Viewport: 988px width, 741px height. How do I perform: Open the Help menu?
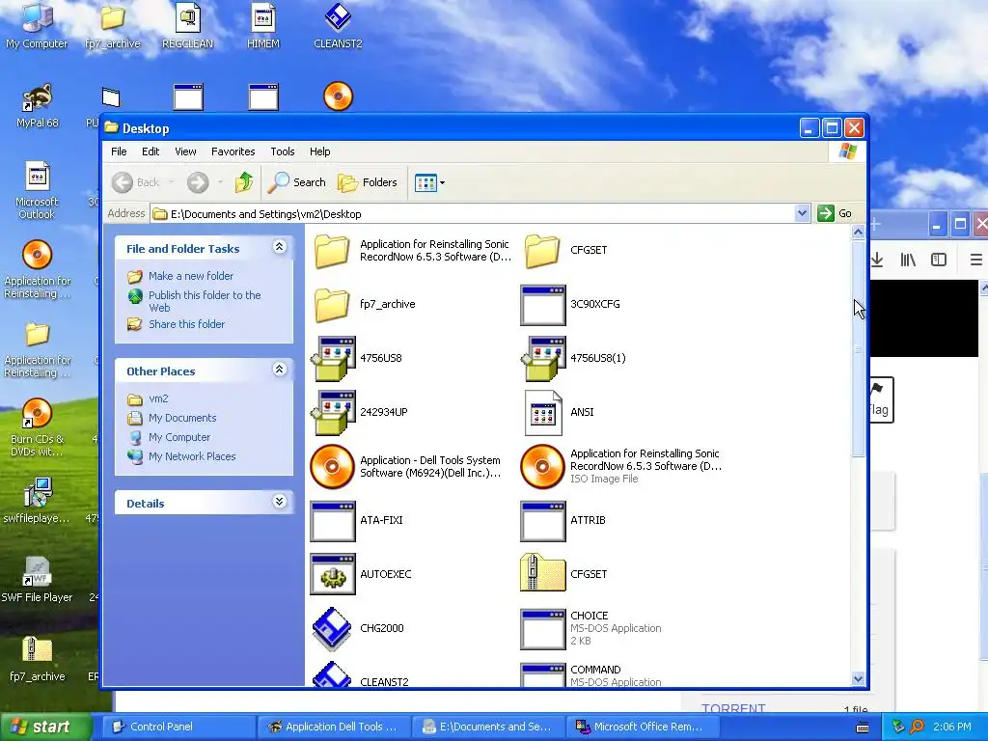coord(319,151)
